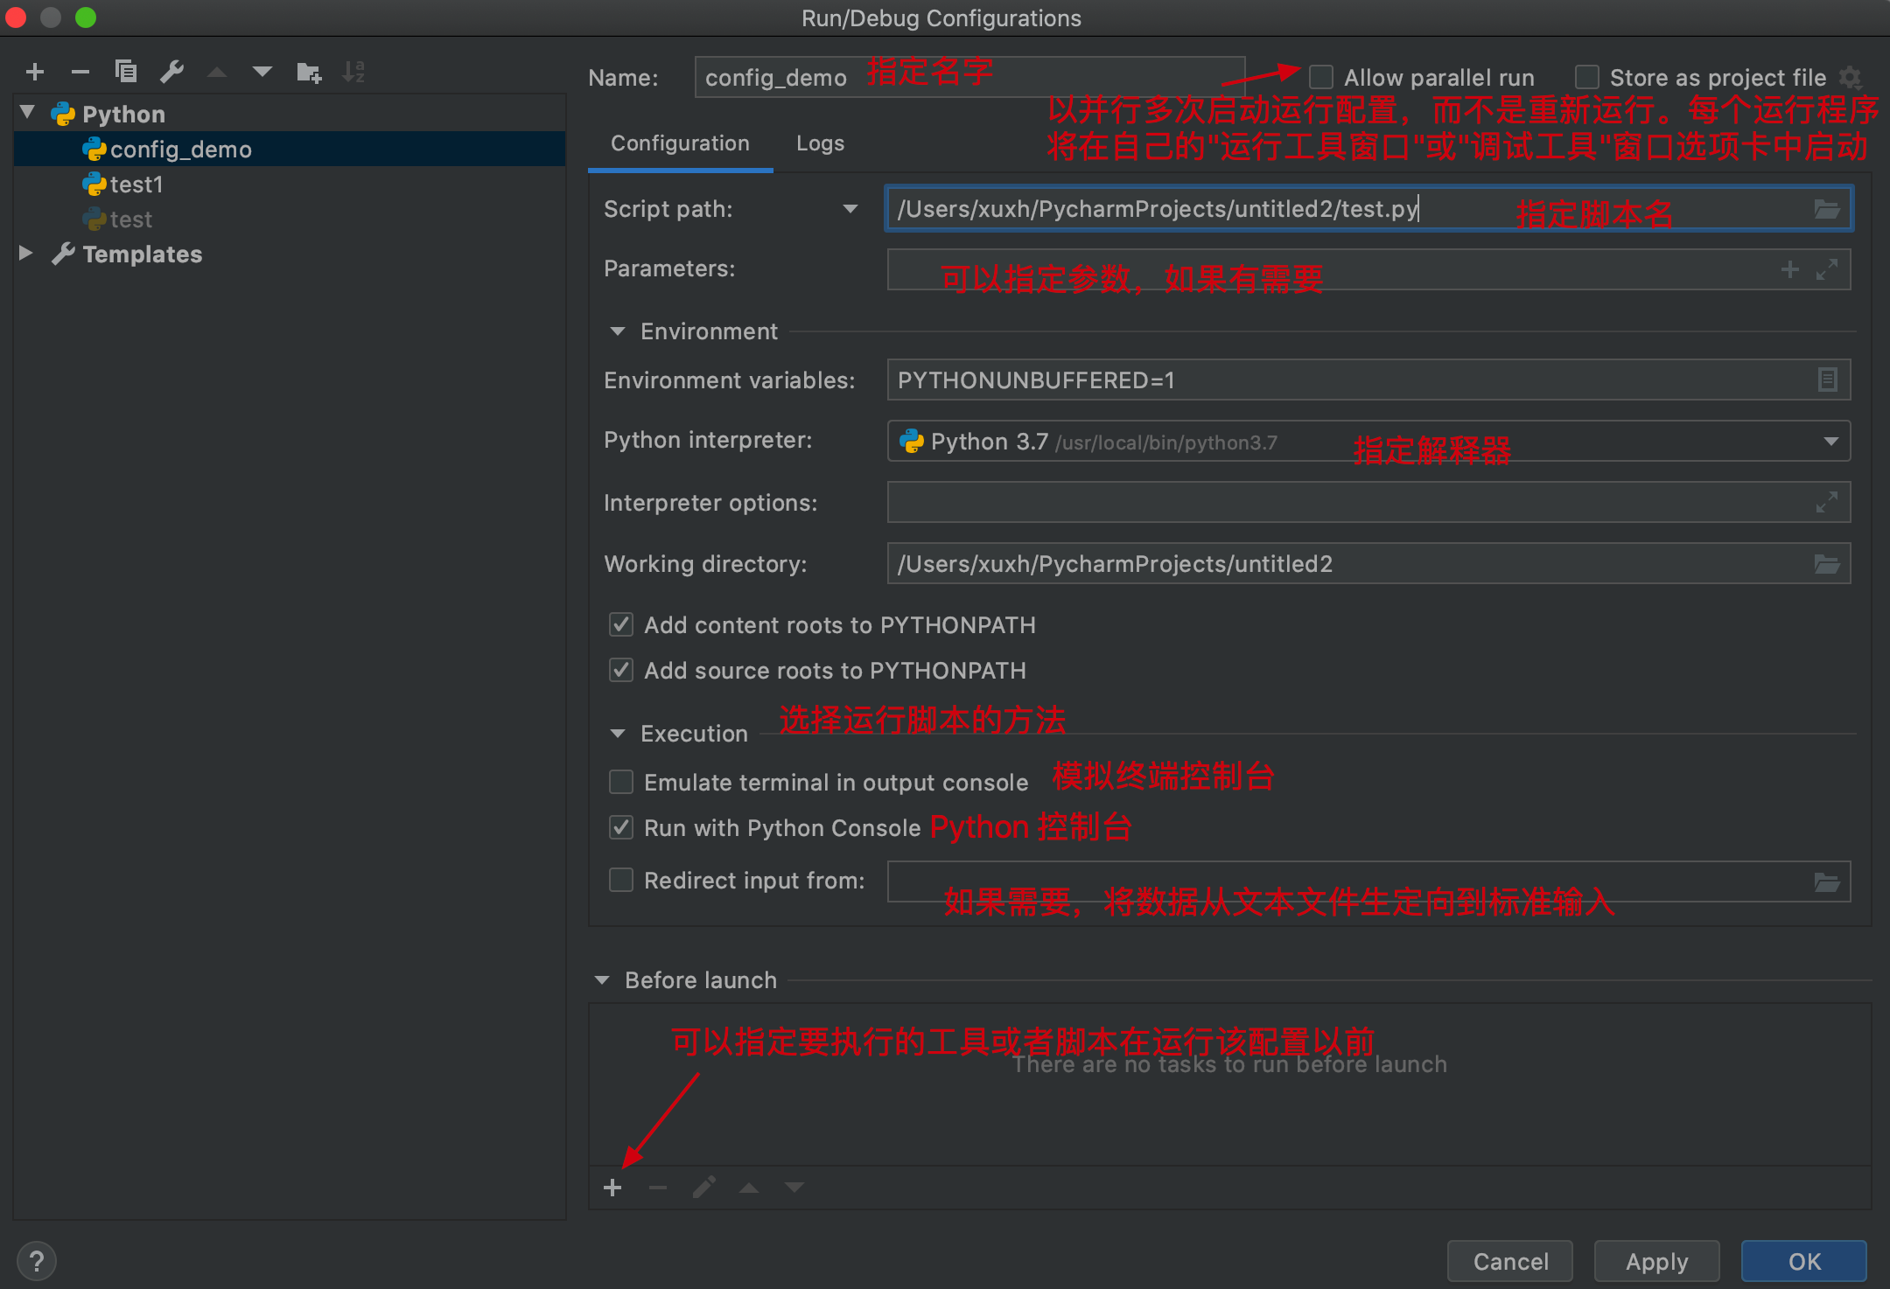Move before launch task up

point(749,1188)
